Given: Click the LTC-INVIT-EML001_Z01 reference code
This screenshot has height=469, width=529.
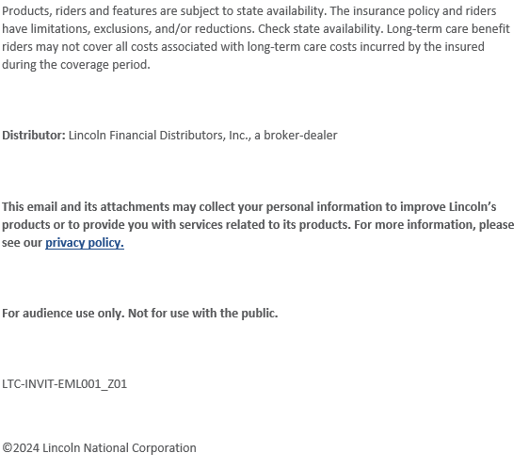Looking at the screenshot, I should click(x=64, y=384).
